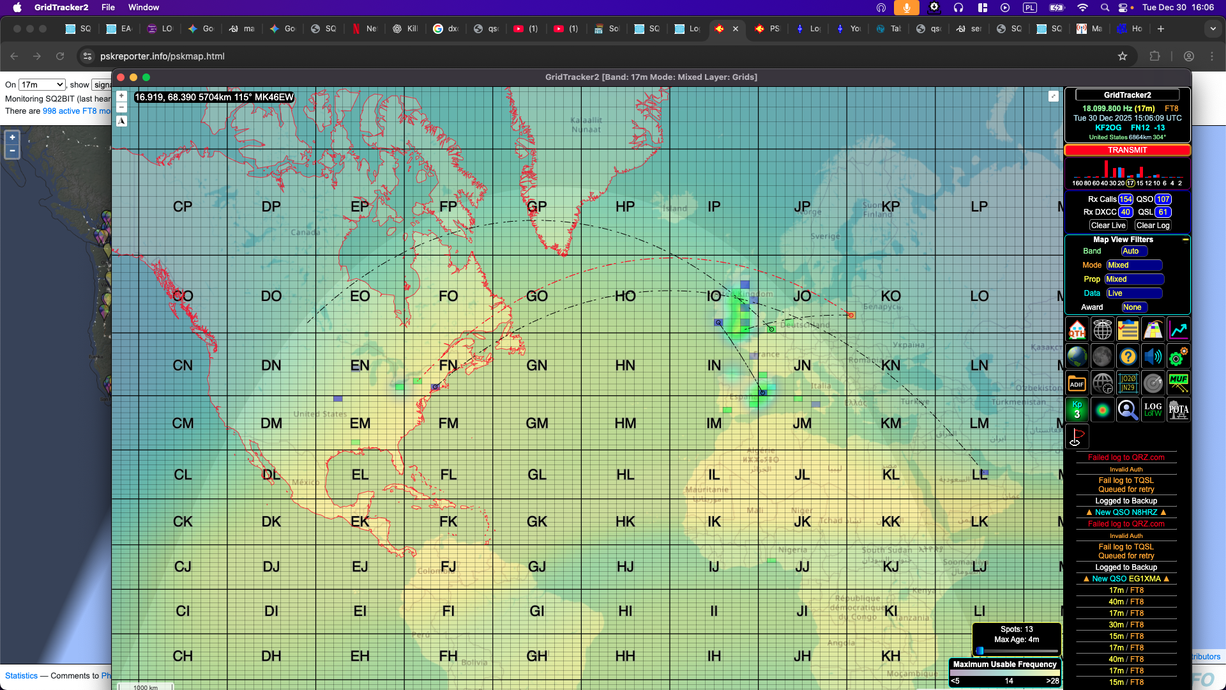Click the Clear Live button
This screenshot has height=690, width=1226.
[x=1108, y=226]
